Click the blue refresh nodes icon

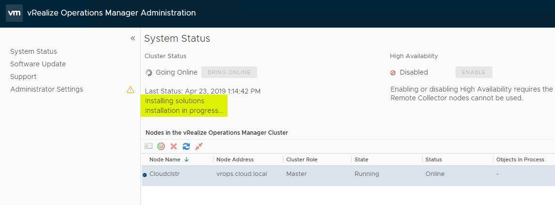point(186,146)
